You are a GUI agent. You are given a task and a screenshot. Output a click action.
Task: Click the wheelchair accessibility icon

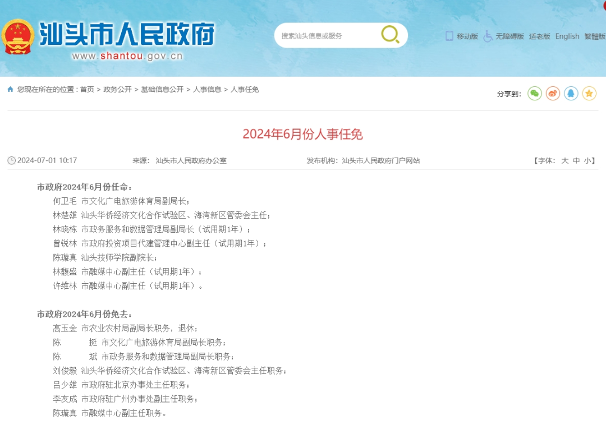coord(488,36)
